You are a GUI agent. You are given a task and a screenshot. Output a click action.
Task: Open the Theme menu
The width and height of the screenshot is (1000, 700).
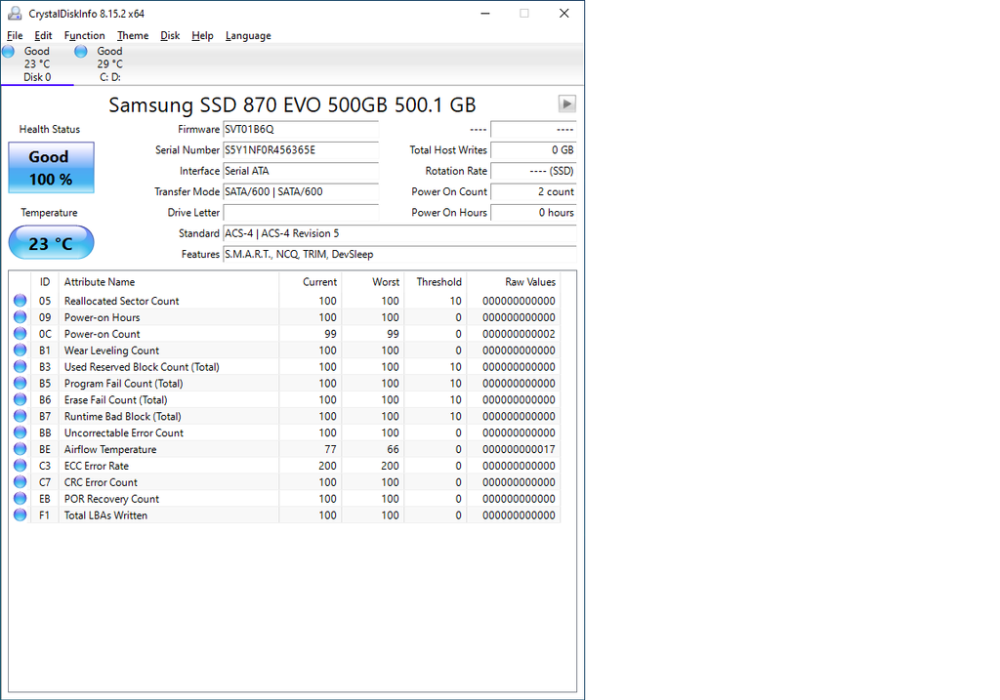click(x=133, y=36)
